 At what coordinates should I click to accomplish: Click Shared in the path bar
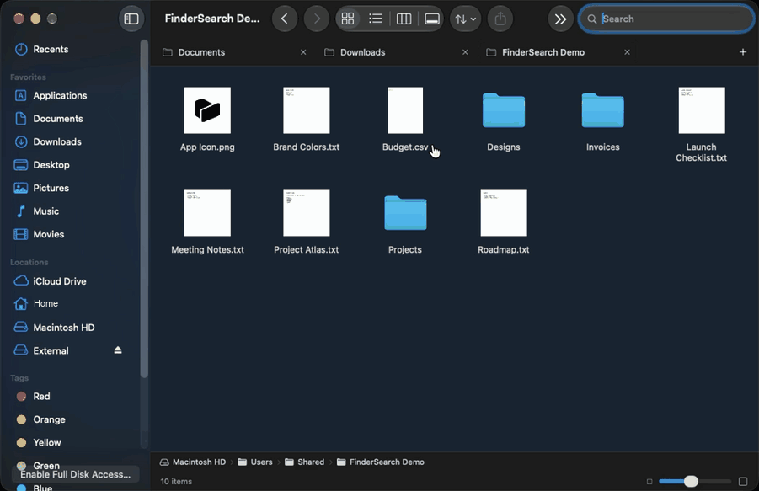coord(304,462)
